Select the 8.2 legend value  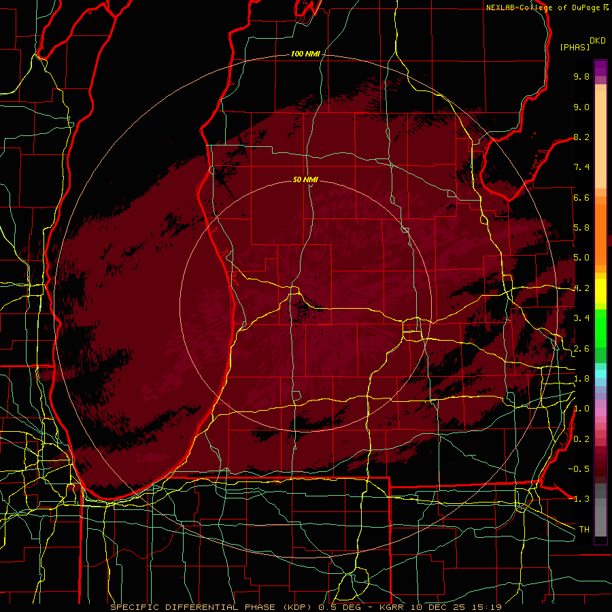[581, 137]
